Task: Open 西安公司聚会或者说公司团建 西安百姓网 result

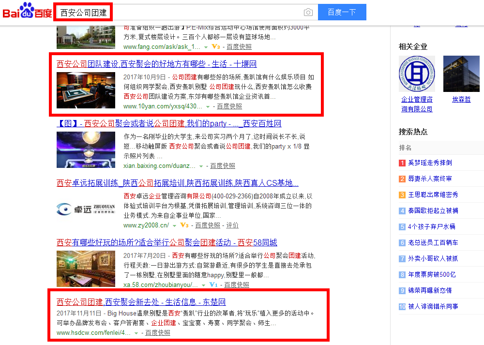Action: [x=169, y=123]
